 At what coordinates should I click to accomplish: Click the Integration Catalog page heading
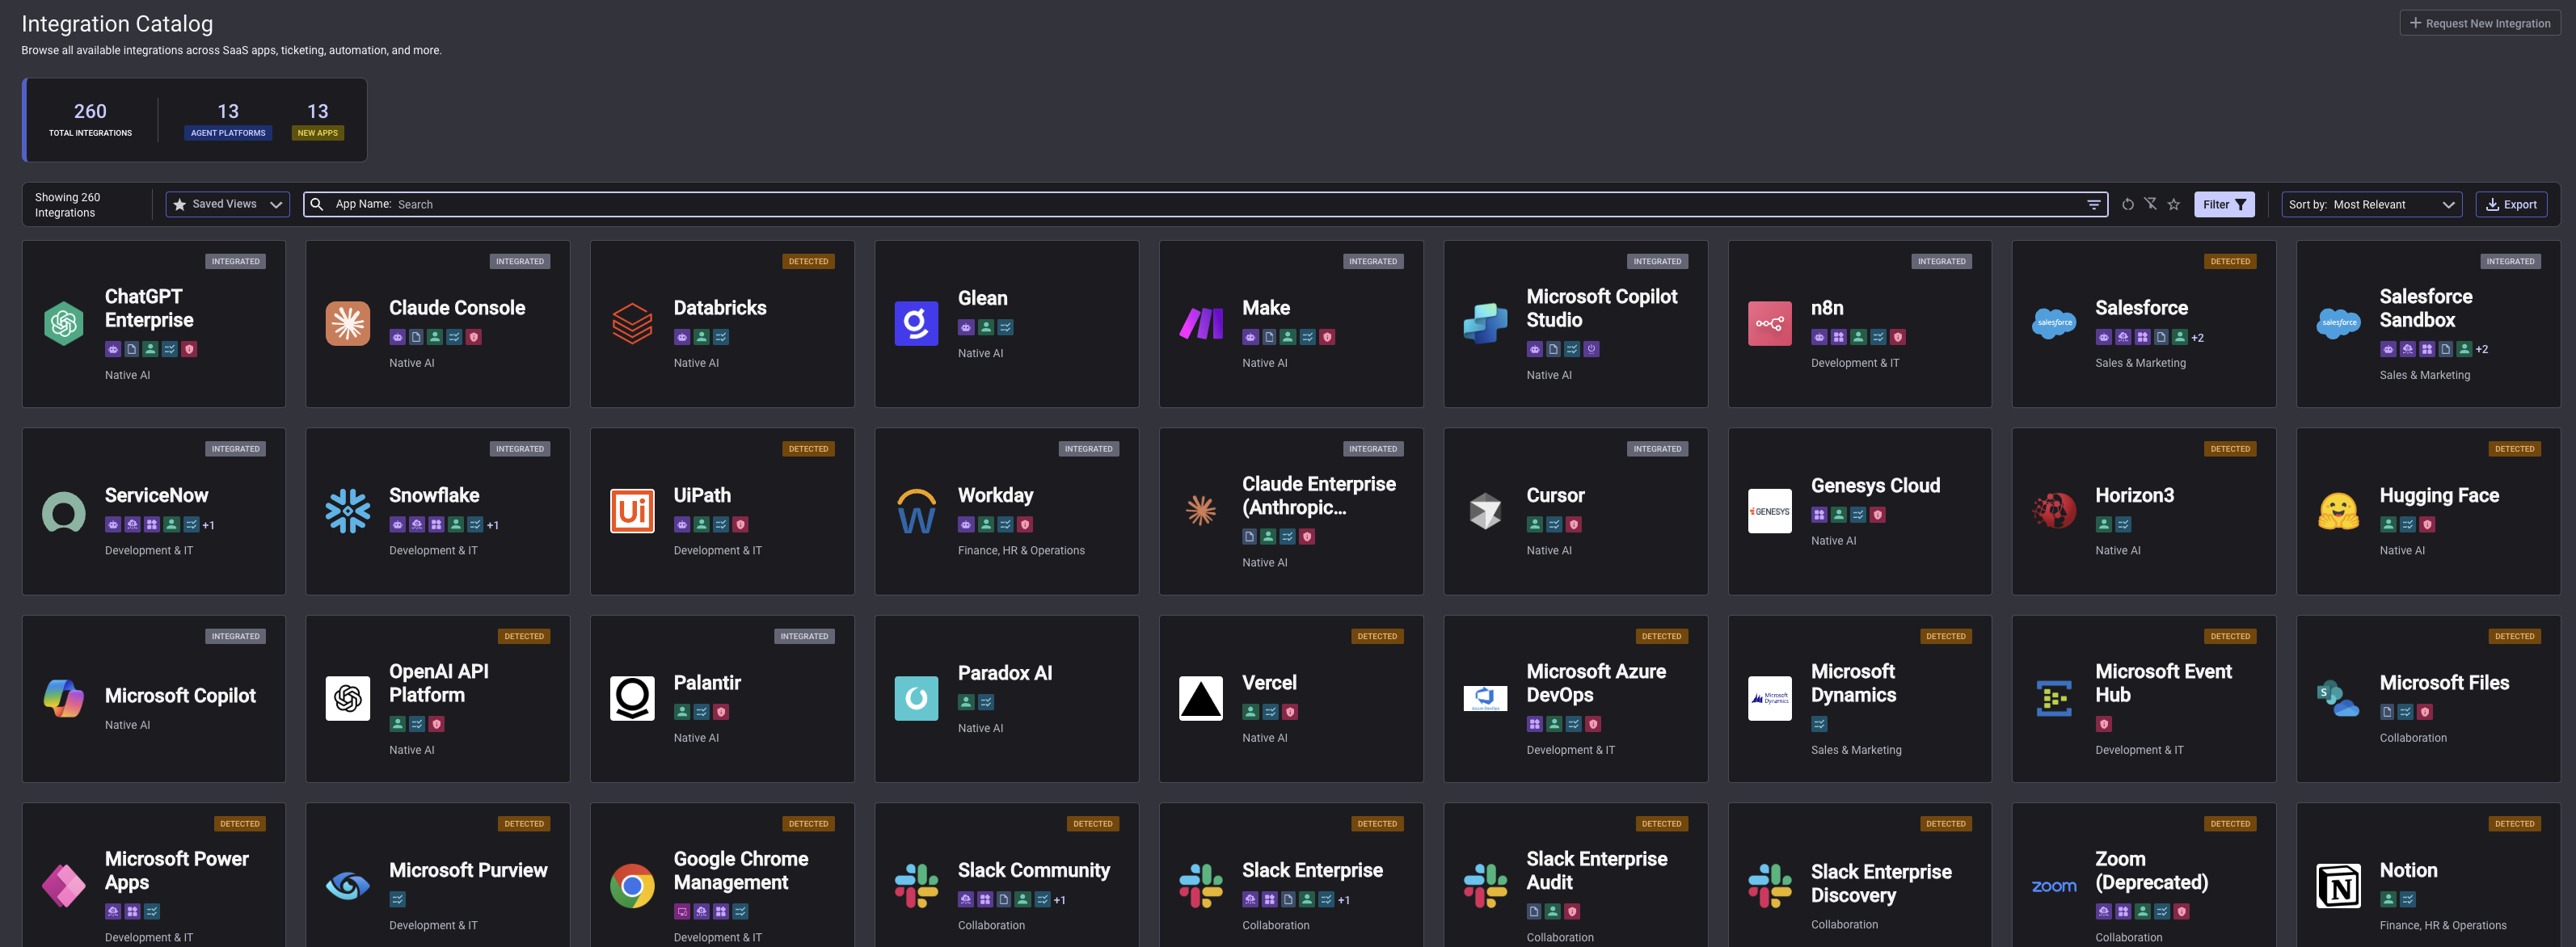click(117, 24)
